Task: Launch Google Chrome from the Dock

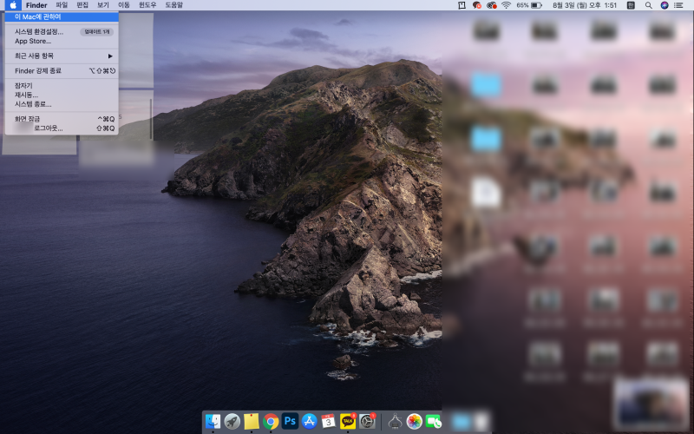Action: 271,421
